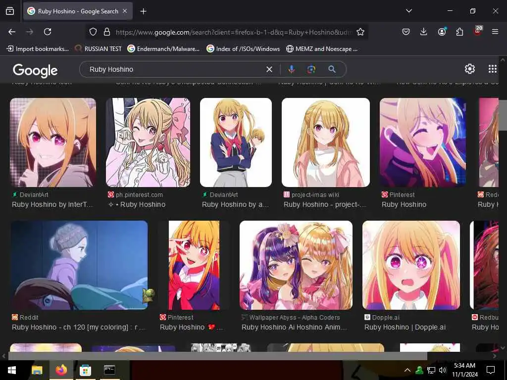Search by voice microphone icon
This screenshot has width=507, height=380.
[x=291, y=69]
